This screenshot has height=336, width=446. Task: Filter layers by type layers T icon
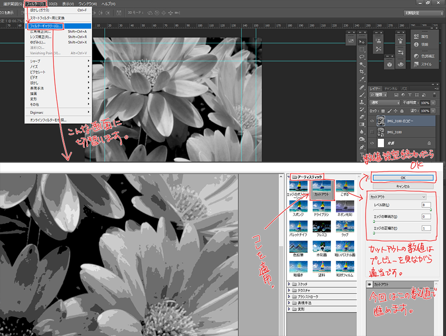[410, 95]
